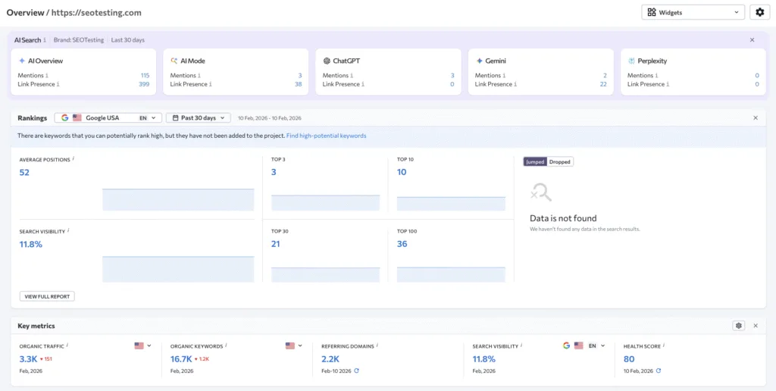Screen dimensions: 776x391
Task: Open the Google USA search engine dropdown
Action: coord(108,117)
